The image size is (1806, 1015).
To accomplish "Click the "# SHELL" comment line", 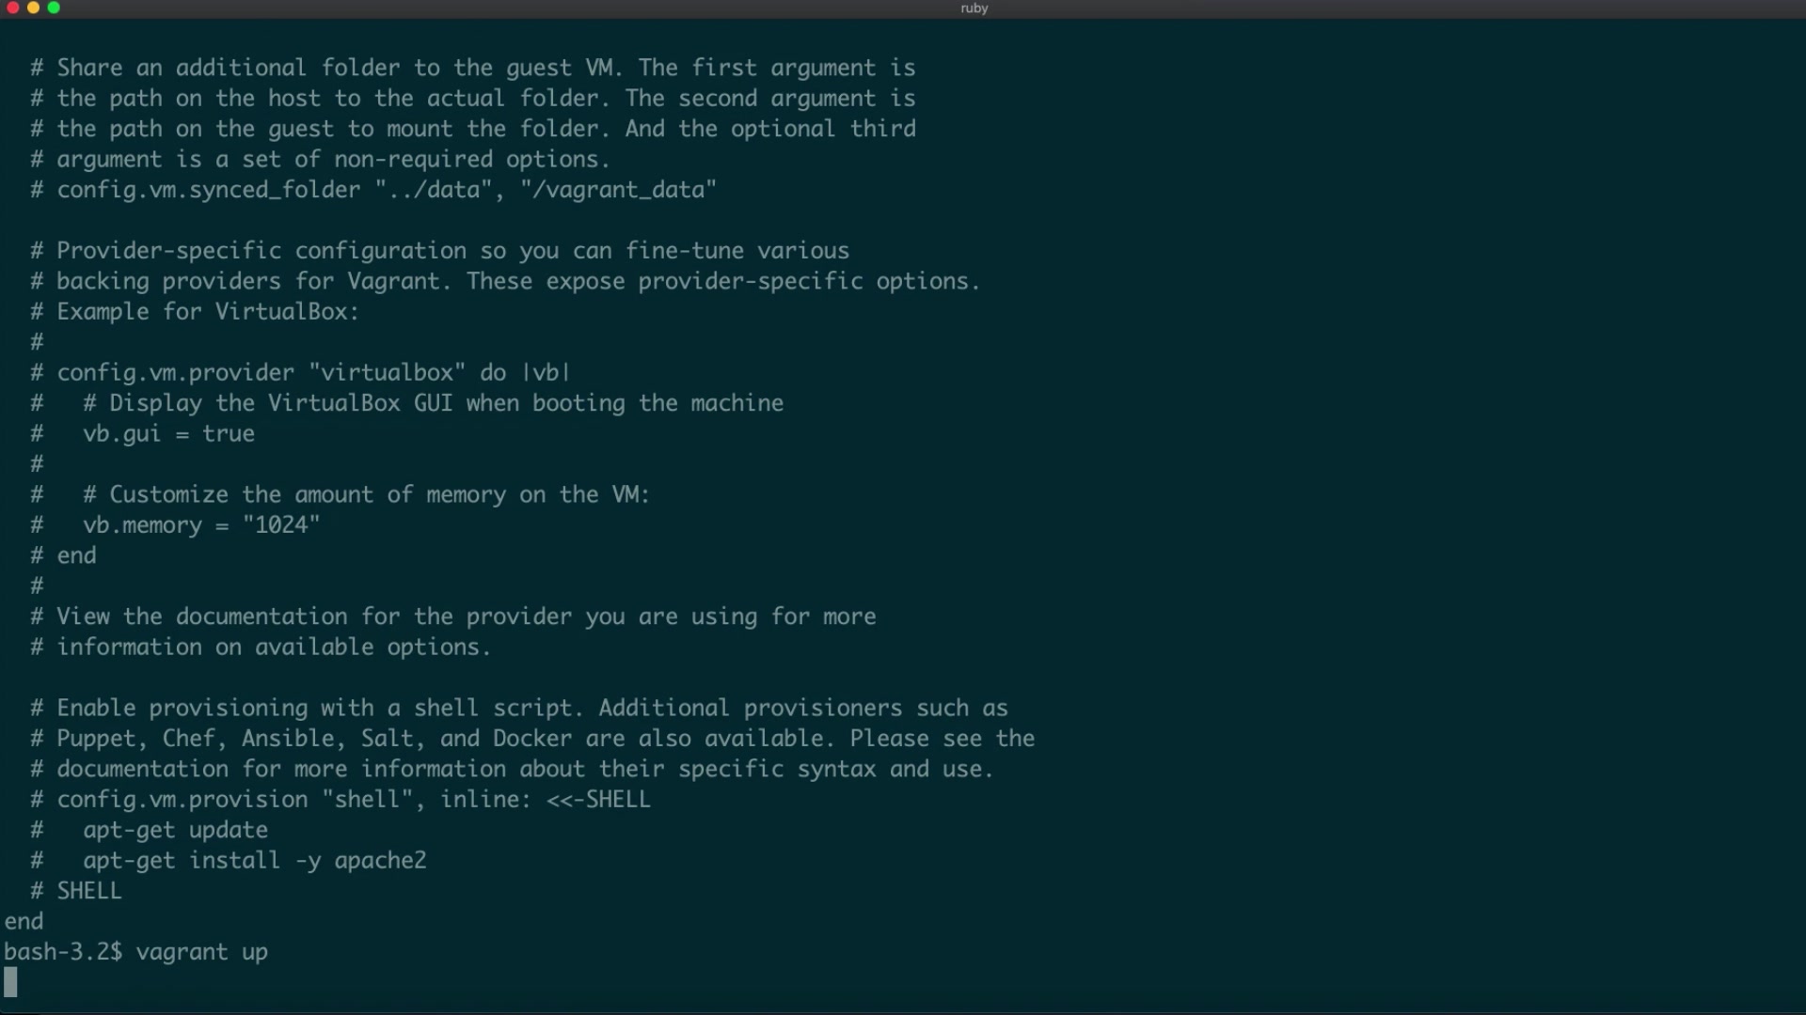I will (x=88, y=891).
